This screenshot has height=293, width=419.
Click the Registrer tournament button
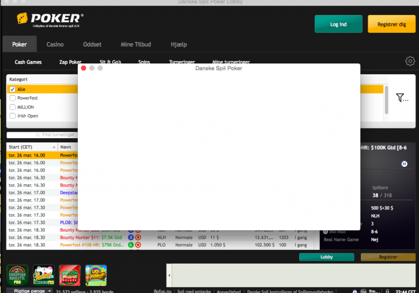[x=388, y=257]
